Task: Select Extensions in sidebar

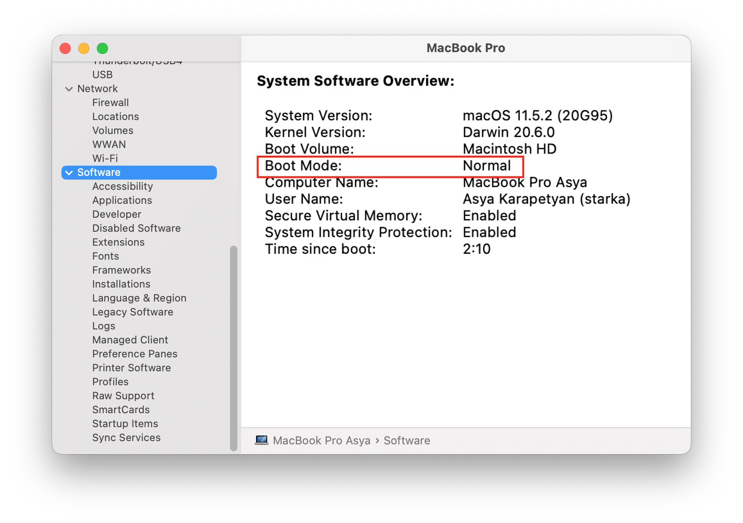Action: pyautogui.click(x=118, y=242)
